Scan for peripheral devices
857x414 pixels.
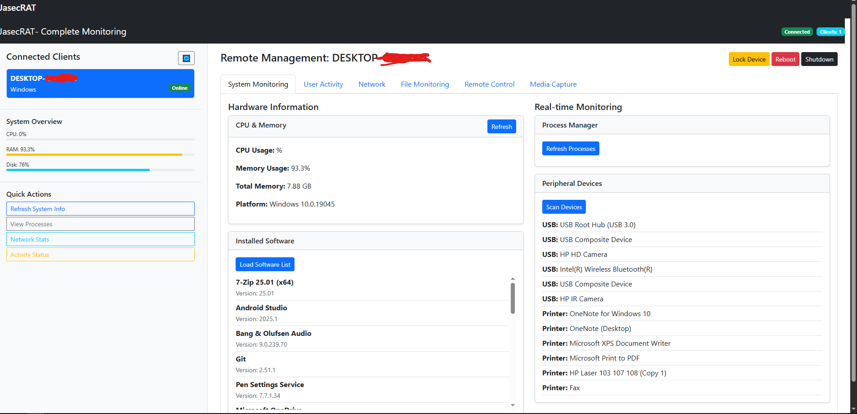(563, 207)
